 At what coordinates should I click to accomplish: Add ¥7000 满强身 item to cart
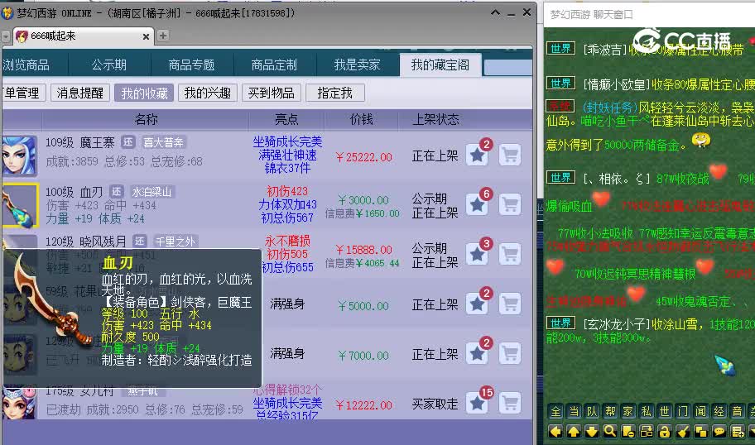tap(510, 353)
